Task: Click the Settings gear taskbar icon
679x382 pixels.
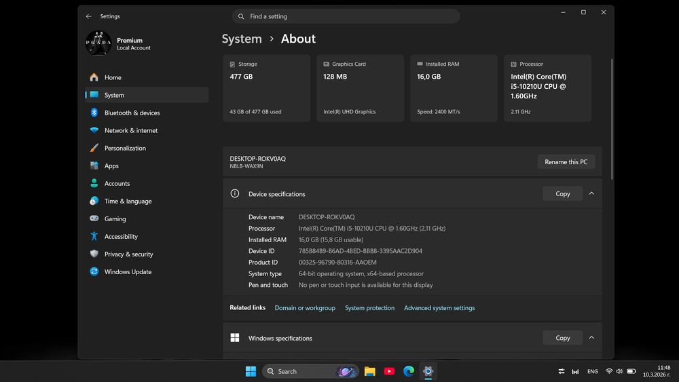Action: 428,371
